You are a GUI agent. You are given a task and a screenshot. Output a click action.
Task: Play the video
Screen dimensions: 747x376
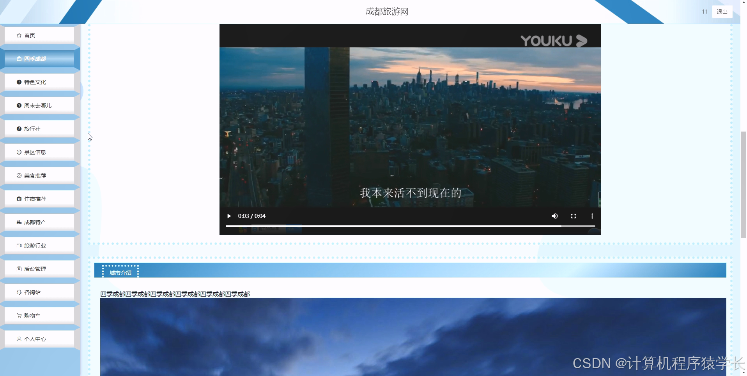229,216
